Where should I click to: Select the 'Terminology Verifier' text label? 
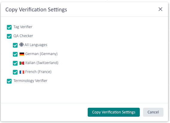(30, 81)
